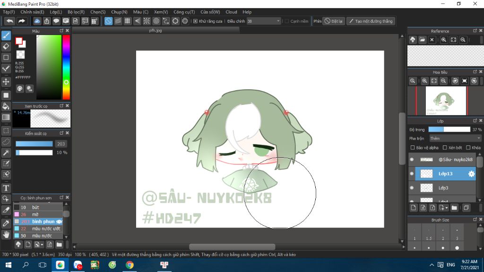Undock the Lớp panel
Screen dimensions: 484x272
475,120
